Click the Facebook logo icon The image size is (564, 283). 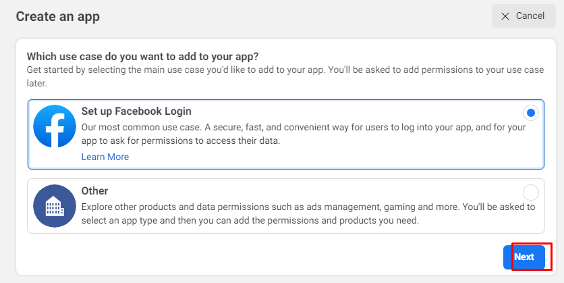coord(54,126)
